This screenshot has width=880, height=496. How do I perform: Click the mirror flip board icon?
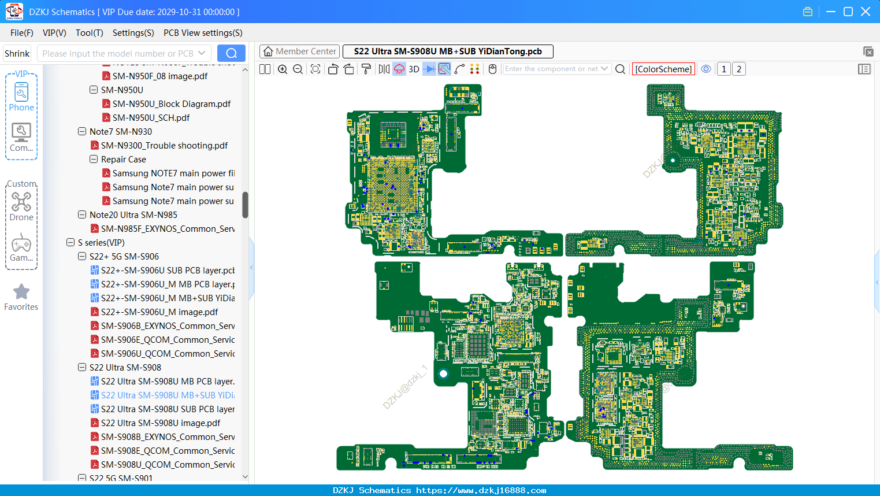coord(384,69)
